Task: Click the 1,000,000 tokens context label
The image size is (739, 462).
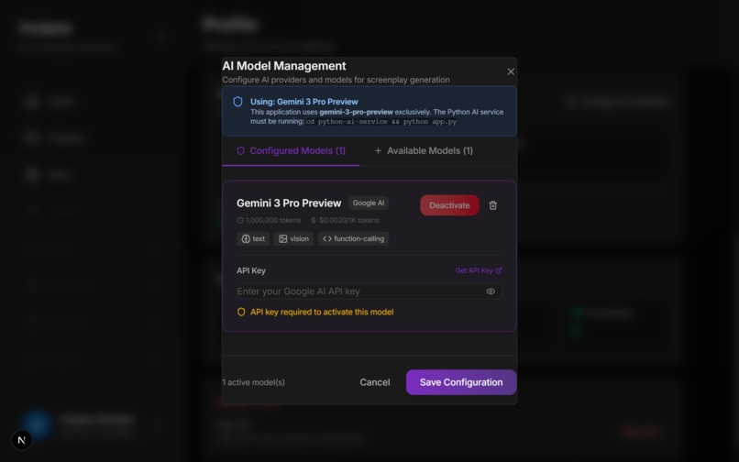Action: 273,220
